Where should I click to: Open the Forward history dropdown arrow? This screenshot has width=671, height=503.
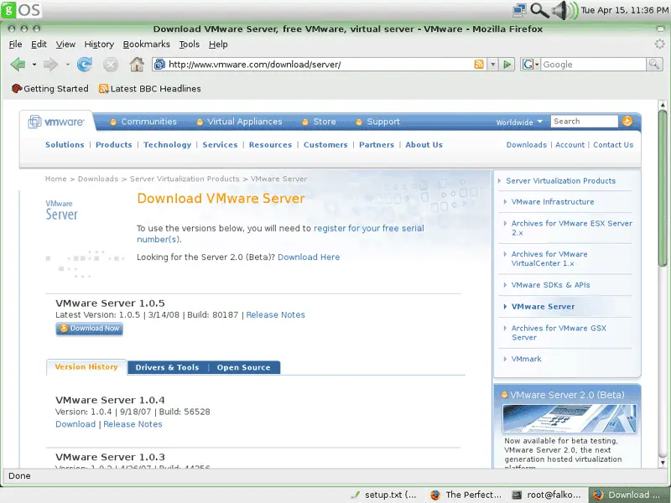(x=68, y=65)
